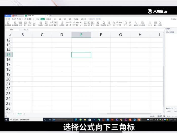Screen dimensions: 177x133
Task: Switch to the Developer Tools ribbon tab
Action: [x=76, y=19]
